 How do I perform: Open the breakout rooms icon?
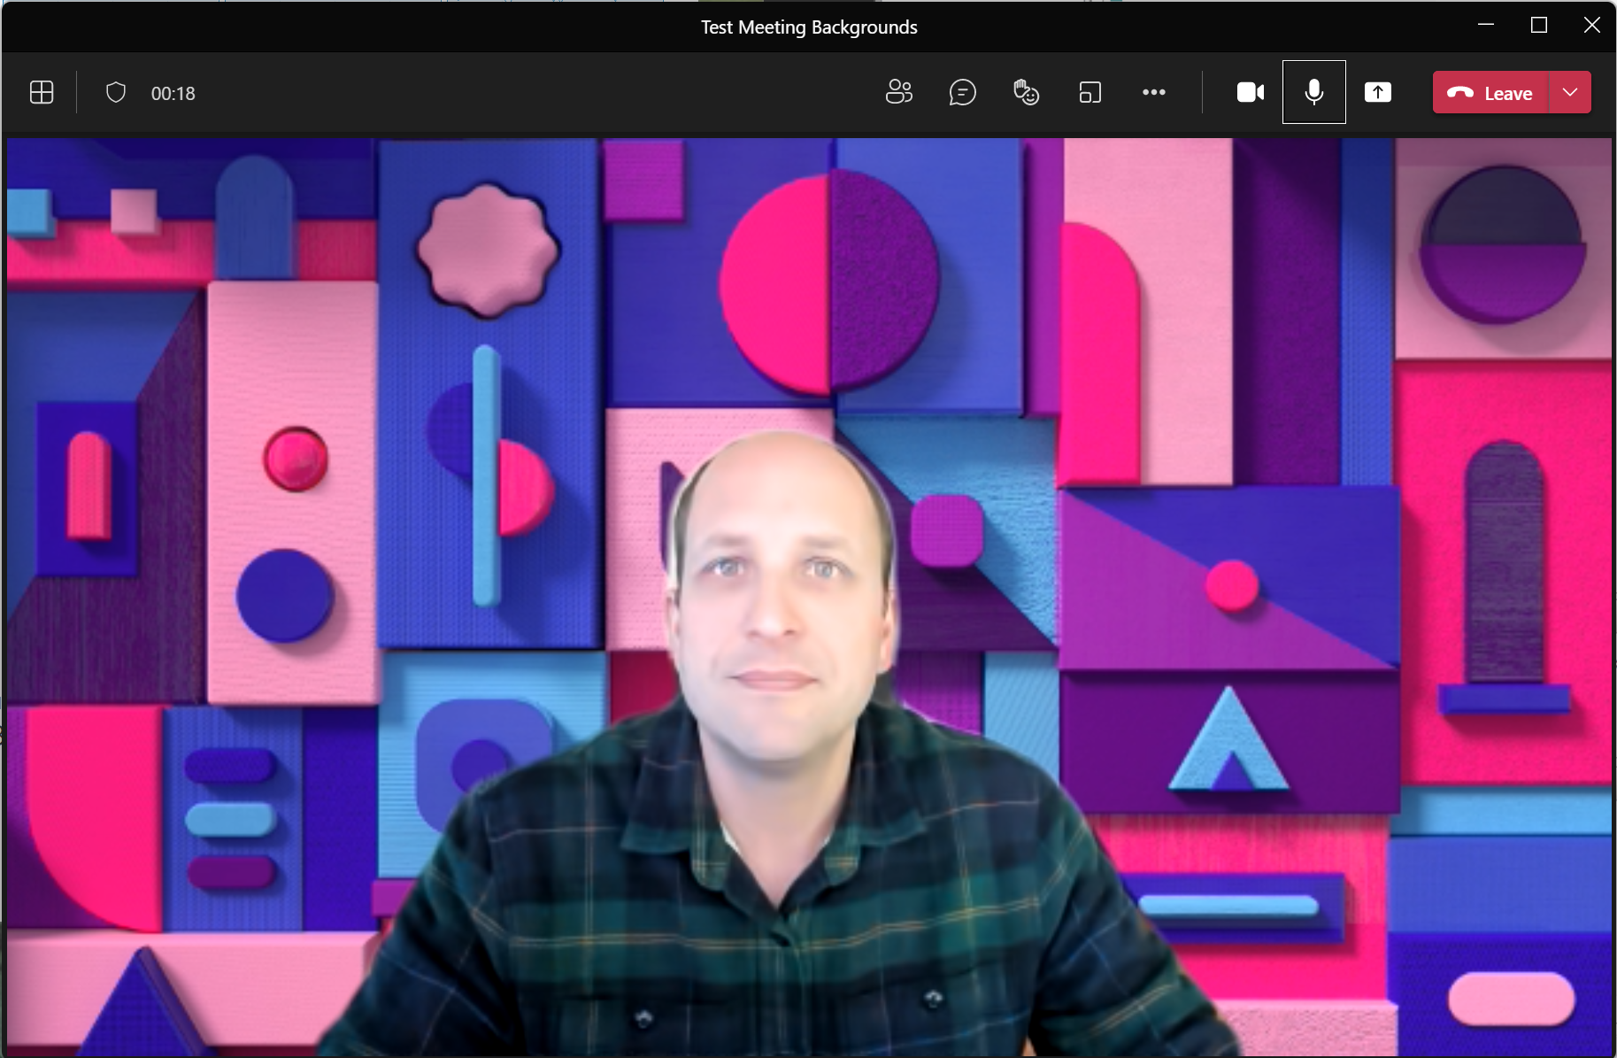(x=1090, y=92)
